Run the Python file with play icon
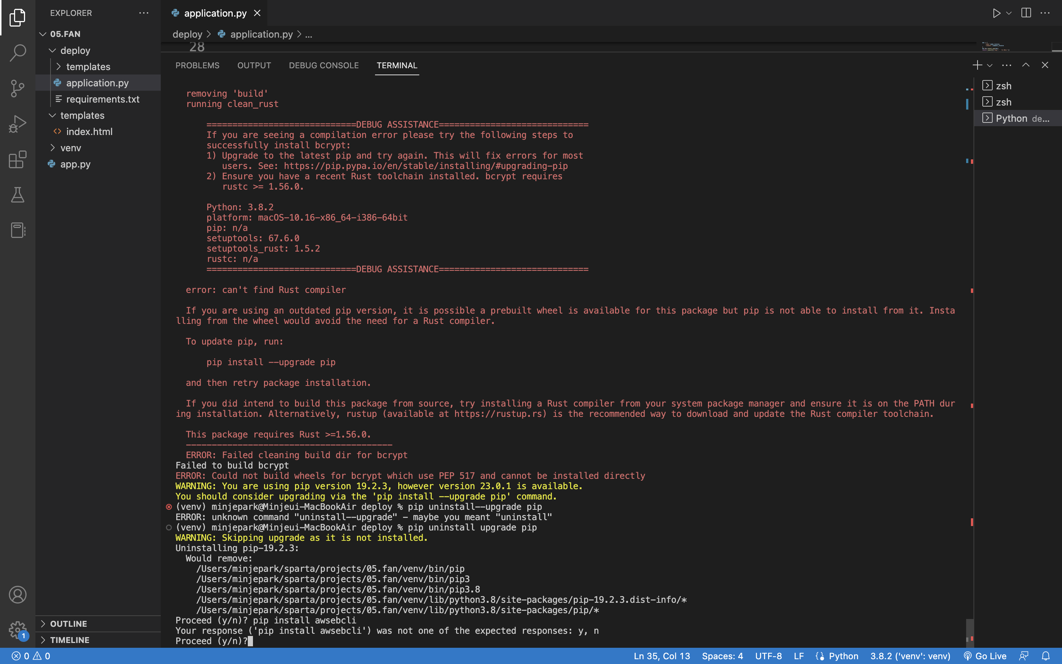This screenshot has width=1062, height=664. coord(997,13)
